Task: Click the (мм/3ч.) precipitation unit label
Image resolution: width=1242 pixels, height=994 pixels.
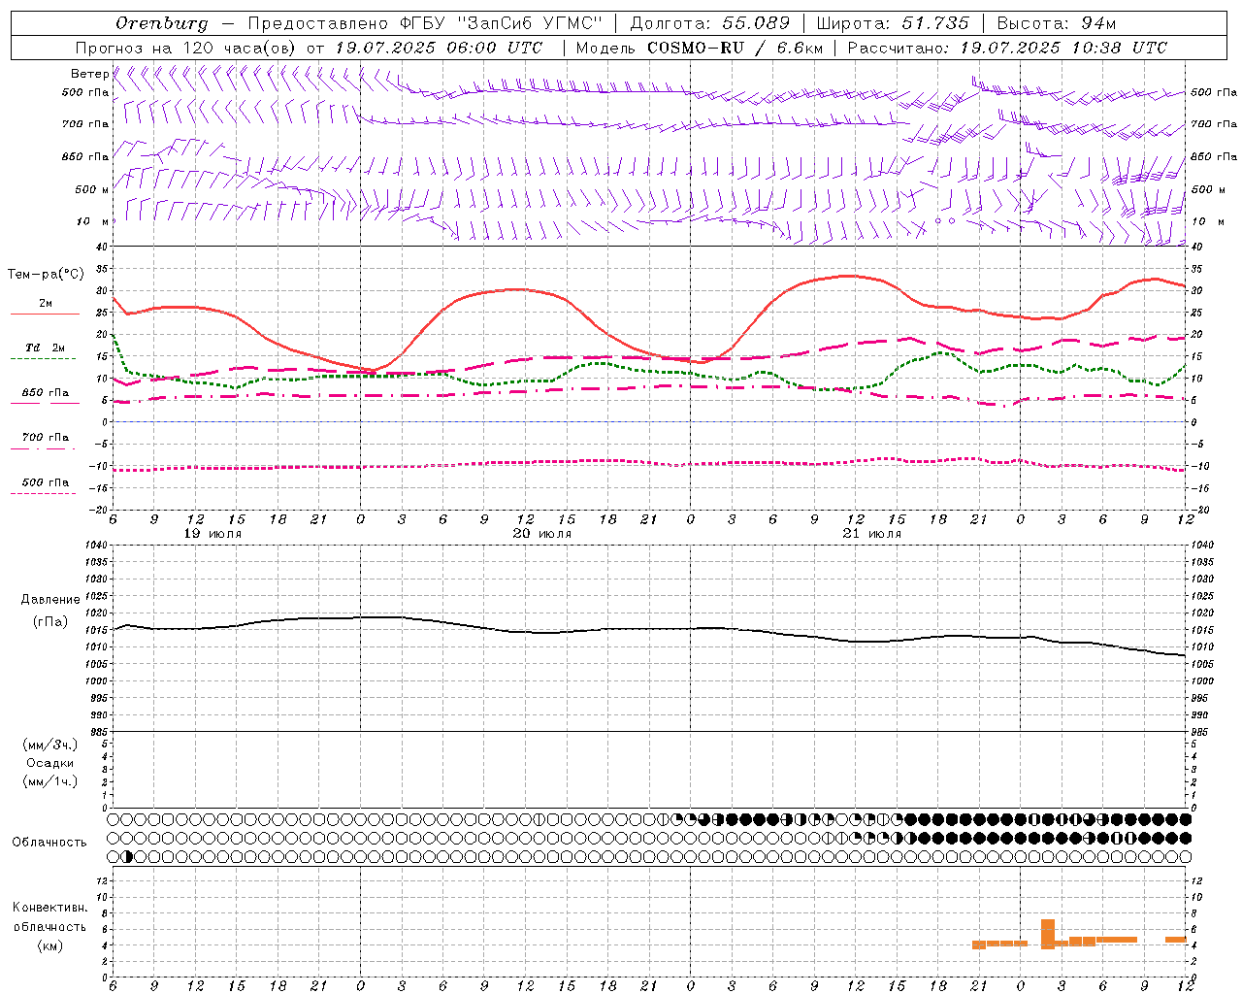Action: 50,745
